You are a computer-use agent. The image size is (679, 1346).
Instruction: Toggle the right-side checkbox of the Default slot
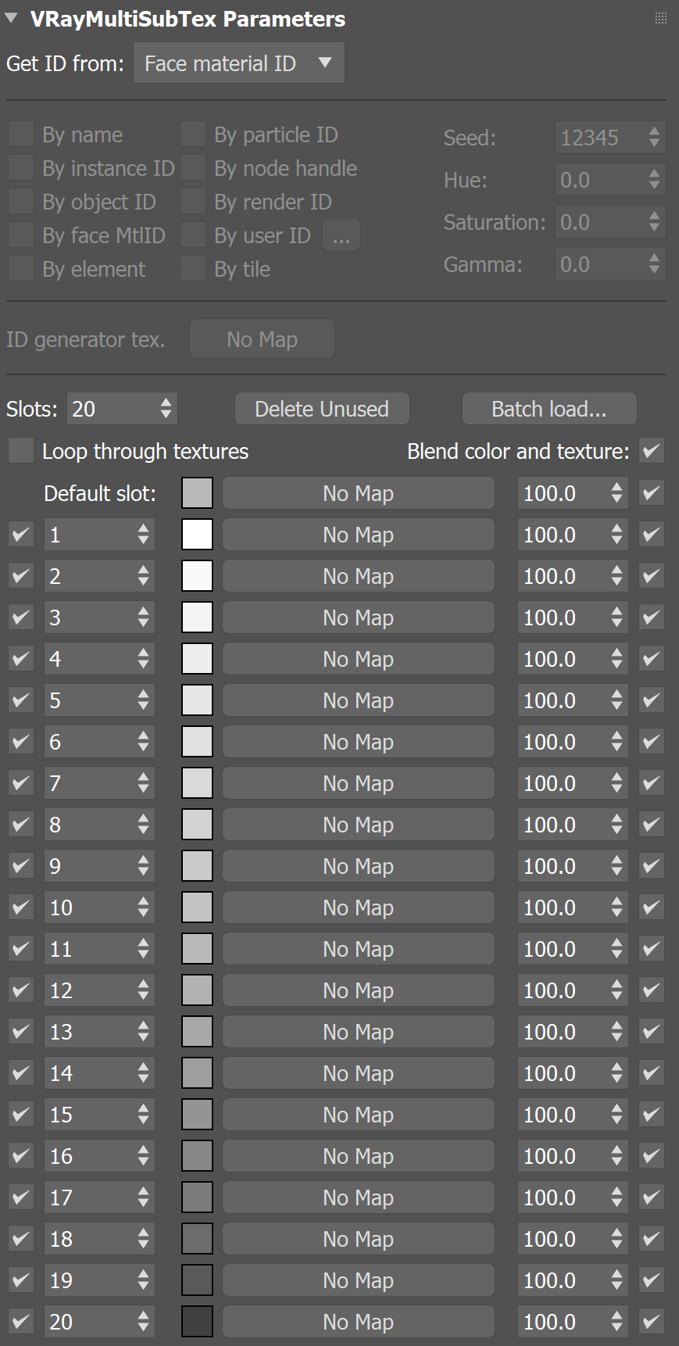[651, 492]
